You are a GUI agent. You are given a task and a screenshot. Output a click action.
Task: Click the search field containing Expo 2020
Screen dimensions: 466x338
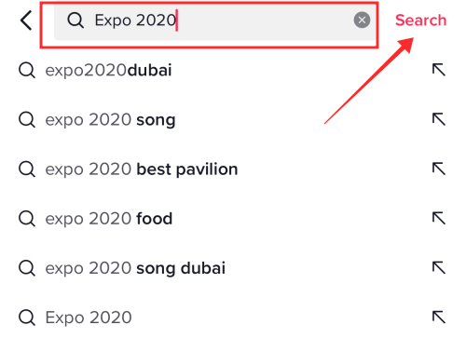[215, 20]
